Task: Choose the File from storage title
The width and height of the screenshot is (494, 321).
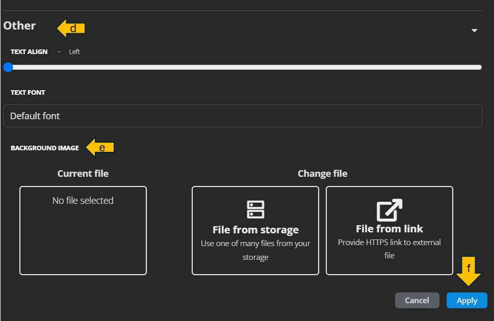Action: 255,229
